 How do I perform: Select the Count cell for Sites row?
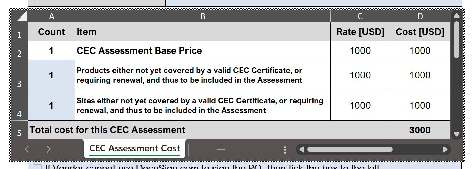coord(51,105)
